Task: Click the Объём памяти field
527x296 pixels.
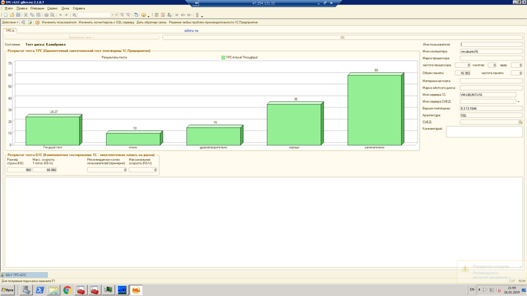Action: [x=462, y=73]
